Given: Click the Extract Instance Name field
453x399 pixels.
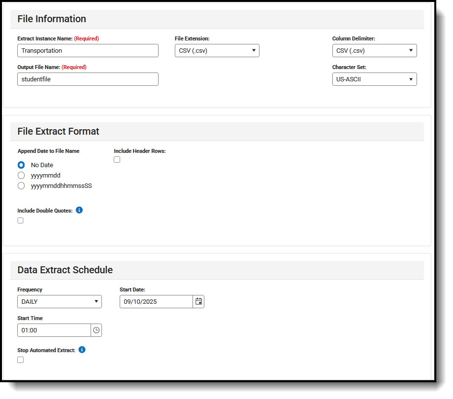Looking at the screenshot, I should coord(88,50).
